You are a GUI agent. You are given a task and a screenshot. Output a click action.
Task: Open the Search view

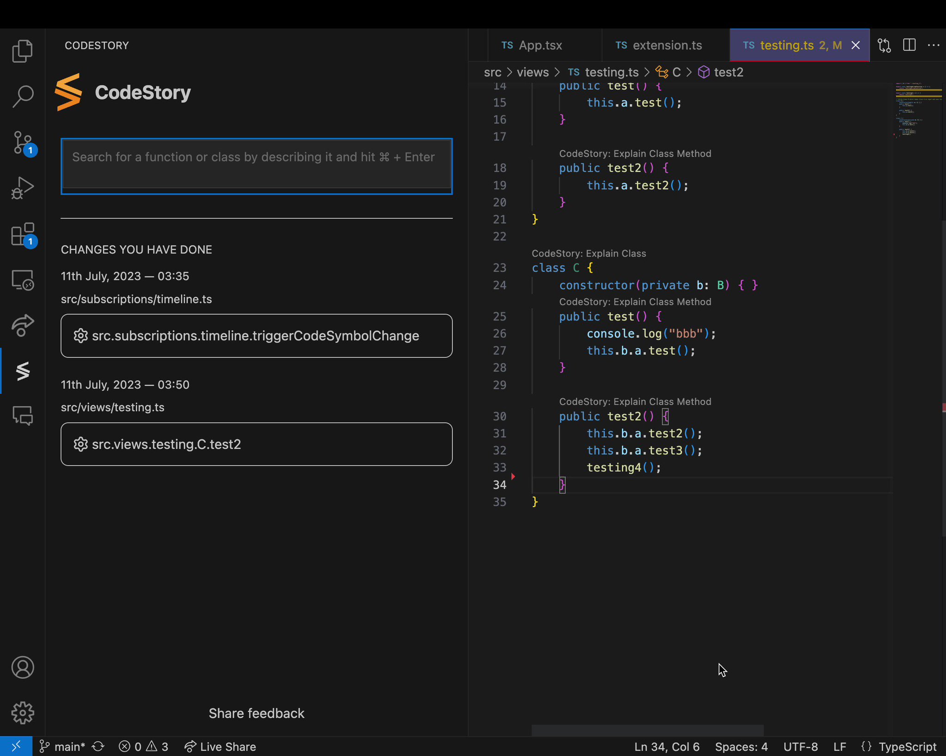tap(22, 96)
